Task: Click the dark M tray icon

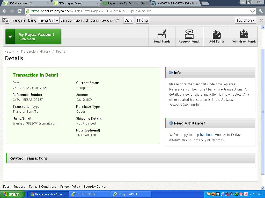Action: coord(218,194)
